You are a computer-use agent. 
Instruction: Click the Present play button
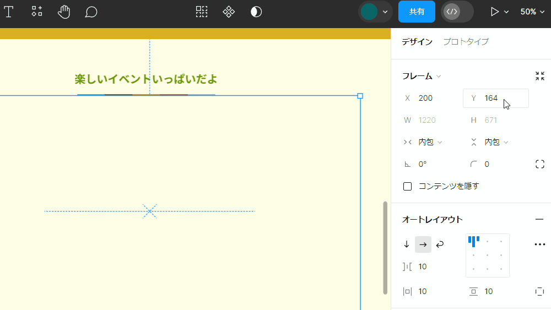click(x=494, y=12)
